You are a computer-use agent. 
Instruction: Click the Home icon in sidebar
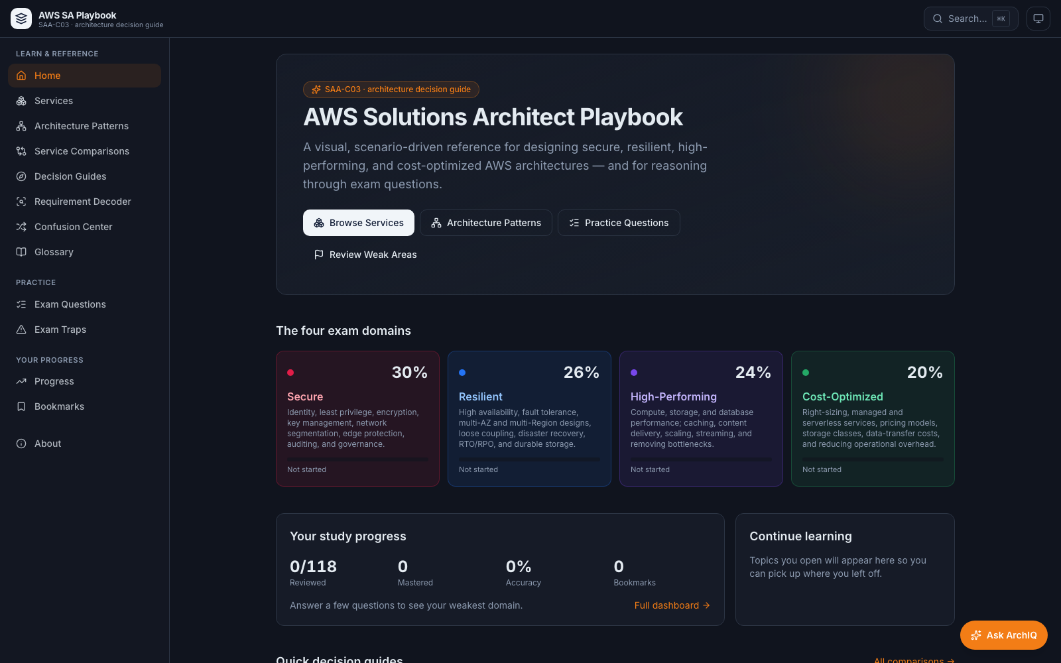coord(21,76)
